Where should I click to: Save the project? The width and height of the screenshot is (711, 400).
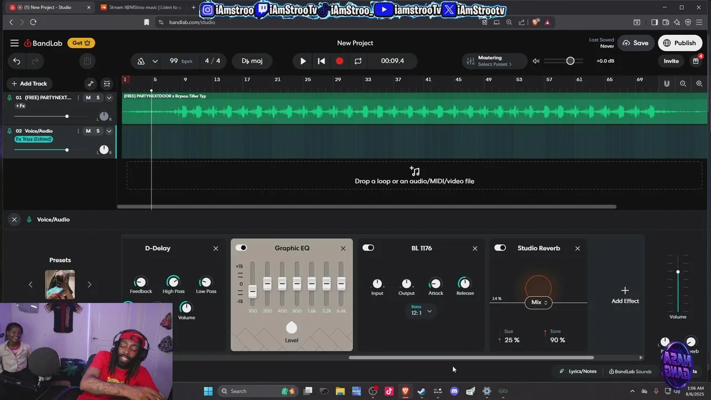click(x=635, y=43)
